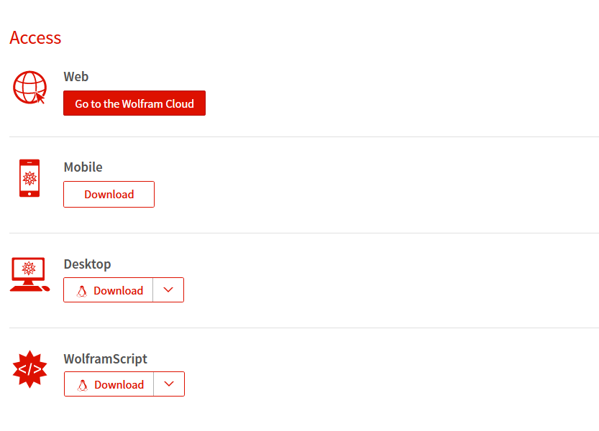Screen dimensions: 599x431
Task: Click the Download text under Desktop
Action: [118, 291]
